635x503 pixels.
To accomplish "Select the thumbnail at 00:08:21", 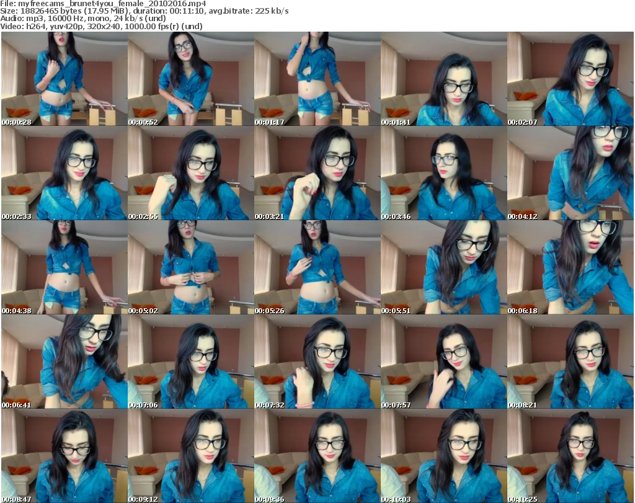I will tap(571, 362).
